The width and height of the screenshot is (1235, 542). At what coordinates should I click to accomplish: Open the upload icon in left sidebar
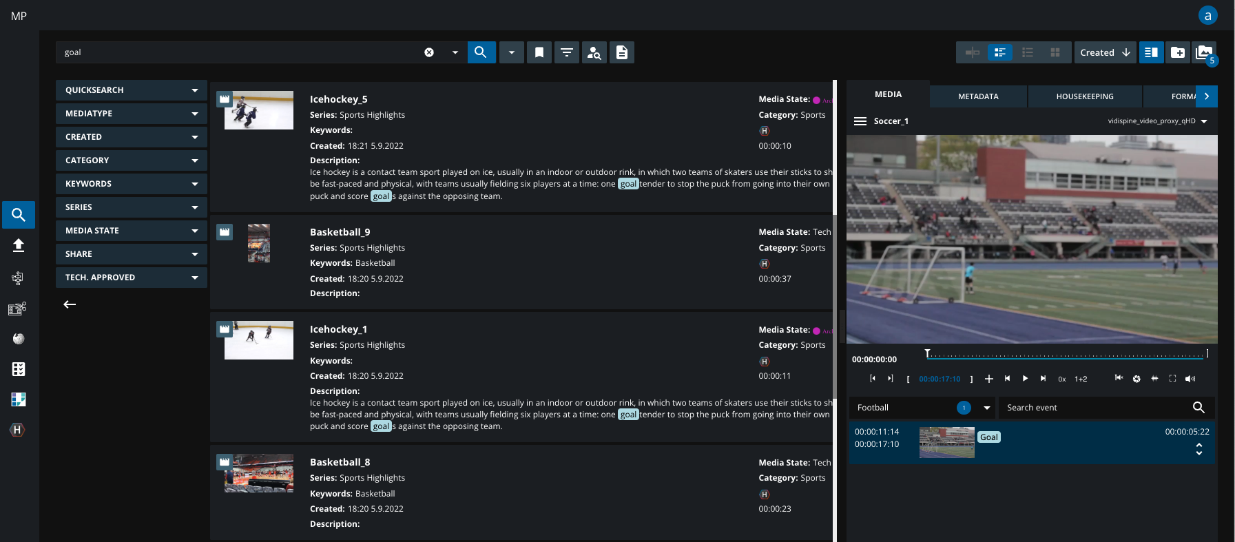pos(19,246)
